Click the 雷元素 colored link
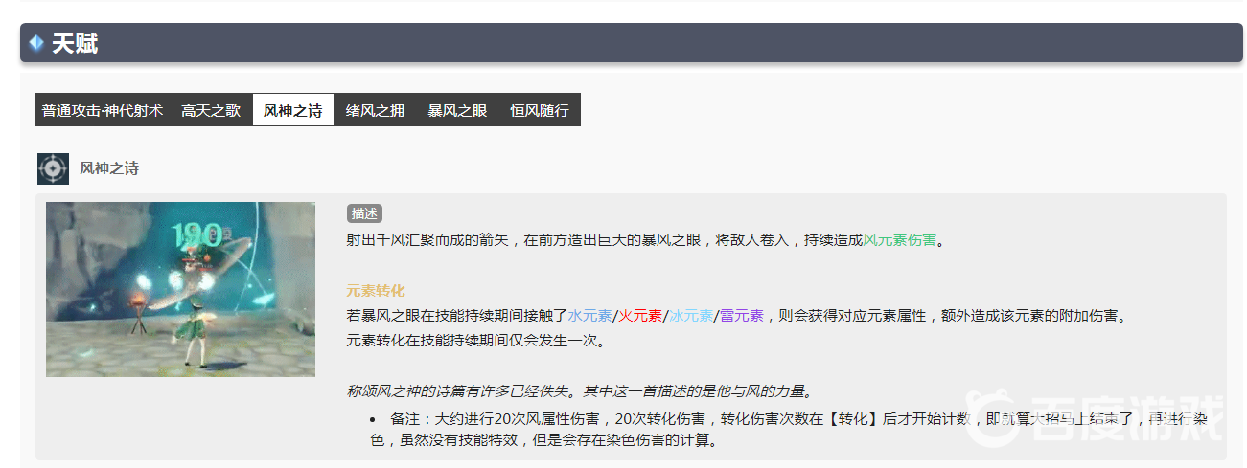Image resolution: width=1247 pixels, height=468 pixels. coord(742,315)
